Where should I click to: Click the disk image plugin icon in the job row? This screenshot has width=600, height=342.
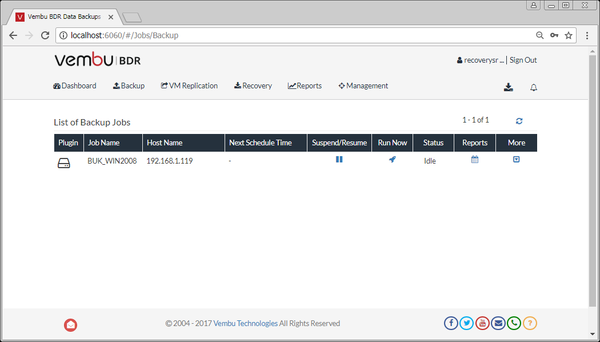click(64, 164)
